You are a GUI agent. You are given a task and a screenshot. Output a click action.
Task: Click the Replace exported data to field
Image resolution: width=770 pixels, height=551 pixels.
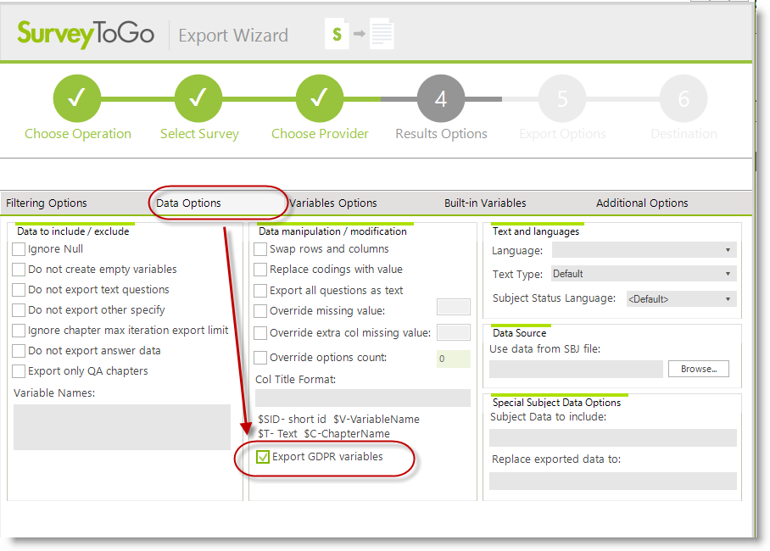[613, 481]
